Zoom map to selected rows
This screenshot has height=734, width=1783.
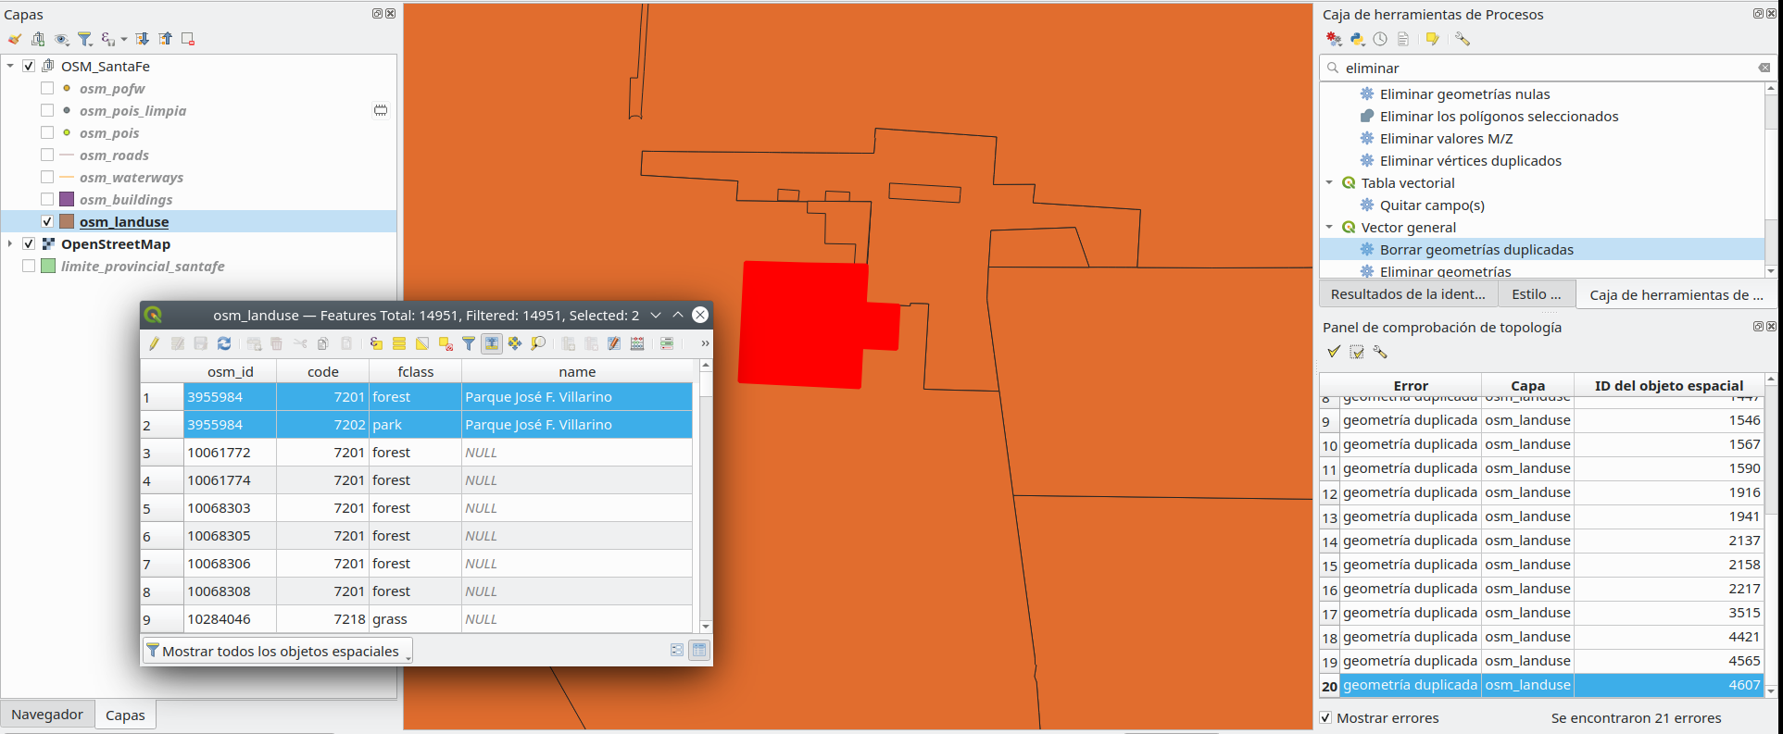(x=538, y=343)
